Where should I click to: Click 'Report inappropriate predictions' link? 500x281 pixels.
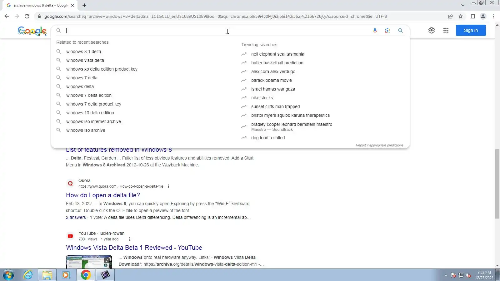click(x=379, y=145)
